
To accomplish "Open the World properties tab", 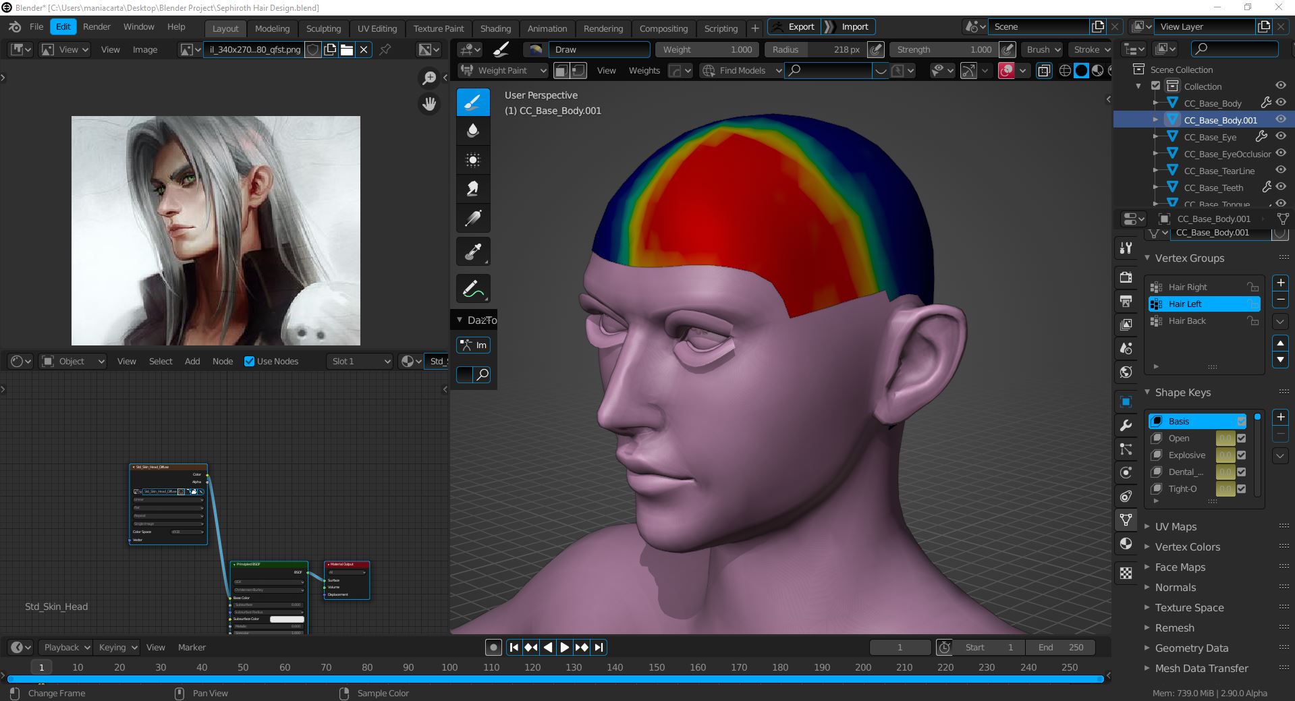I will 1126,372.
